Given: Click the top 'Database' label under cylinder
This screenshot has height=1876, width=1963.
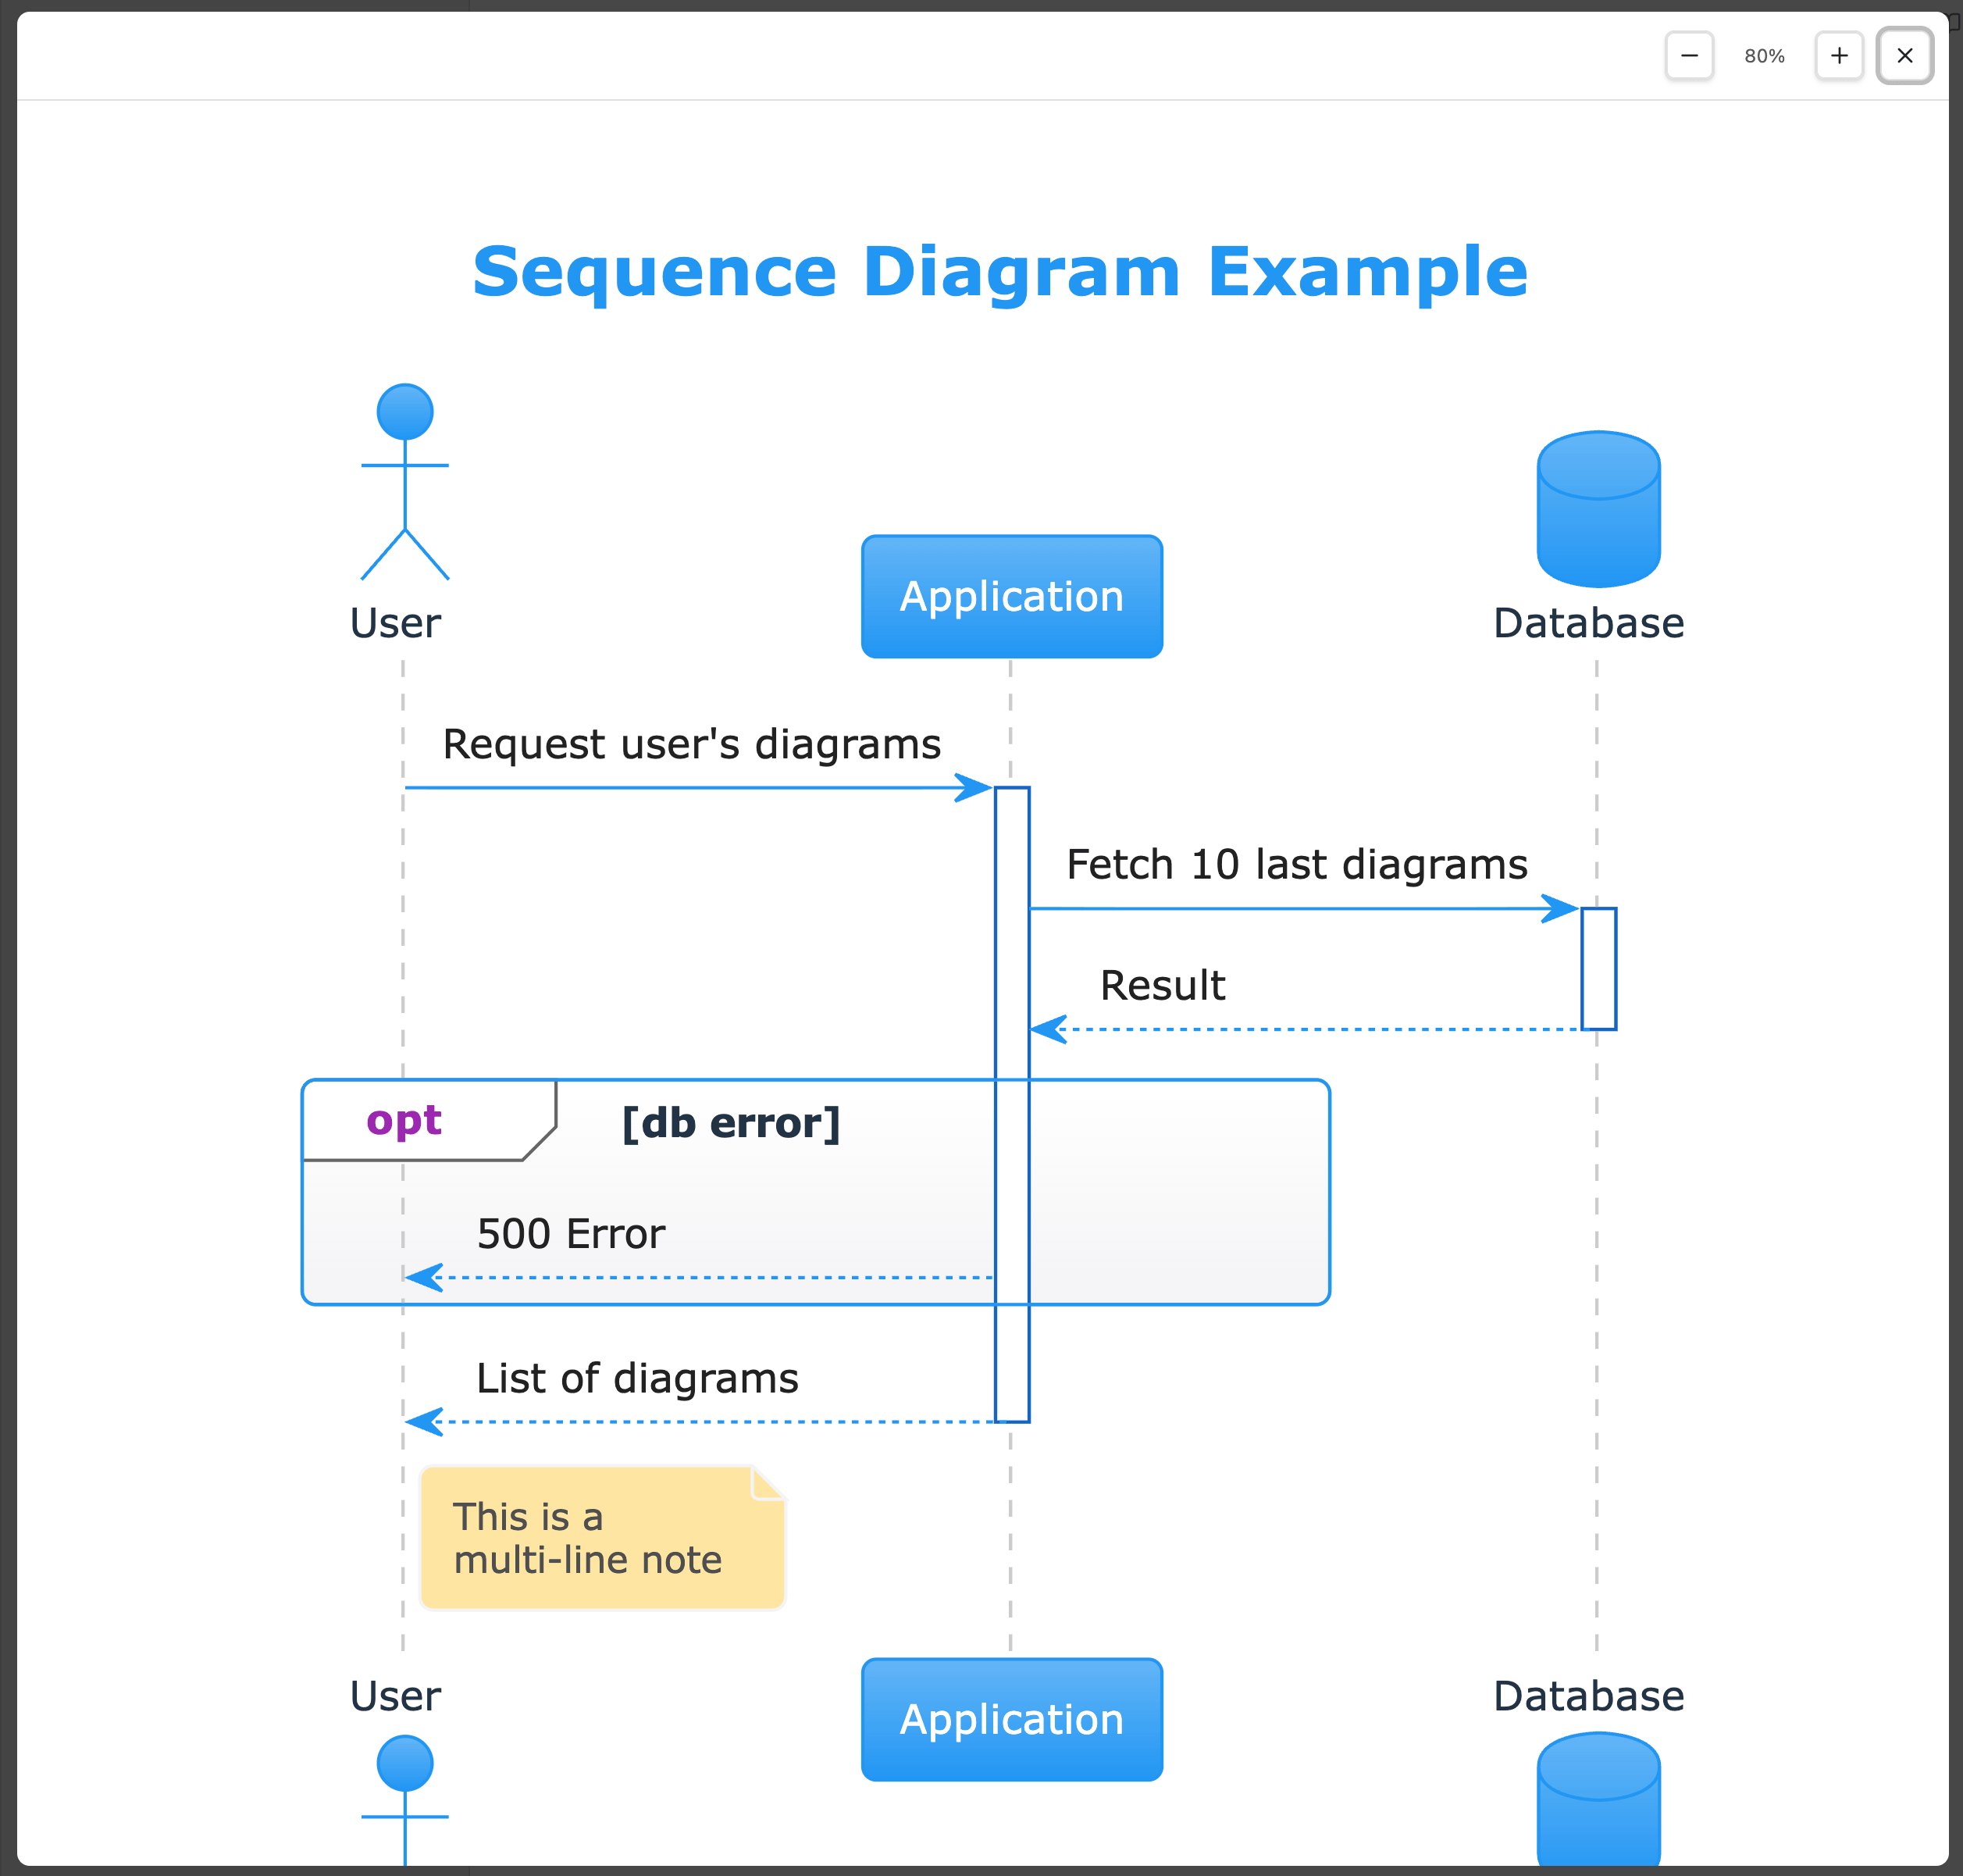Looking at the screenshot, I should coord(1588,624).
